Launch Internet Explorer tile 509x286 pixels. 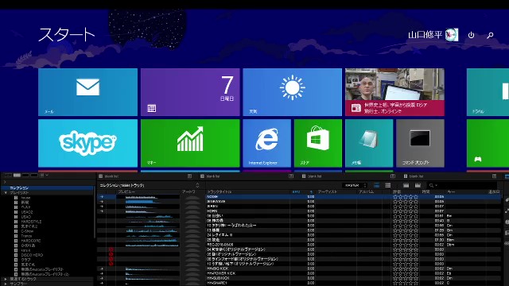(x=267, y=143)
